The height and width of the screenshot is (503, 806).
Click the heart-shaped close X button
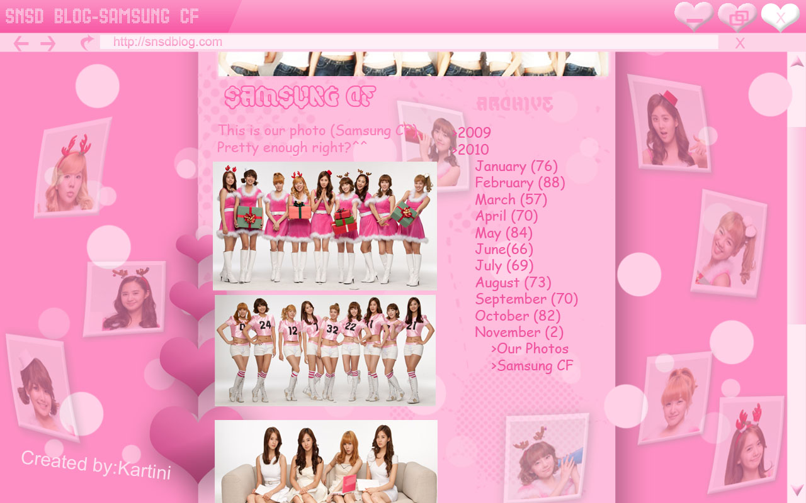pyautogui.click(x=780, y=17)
